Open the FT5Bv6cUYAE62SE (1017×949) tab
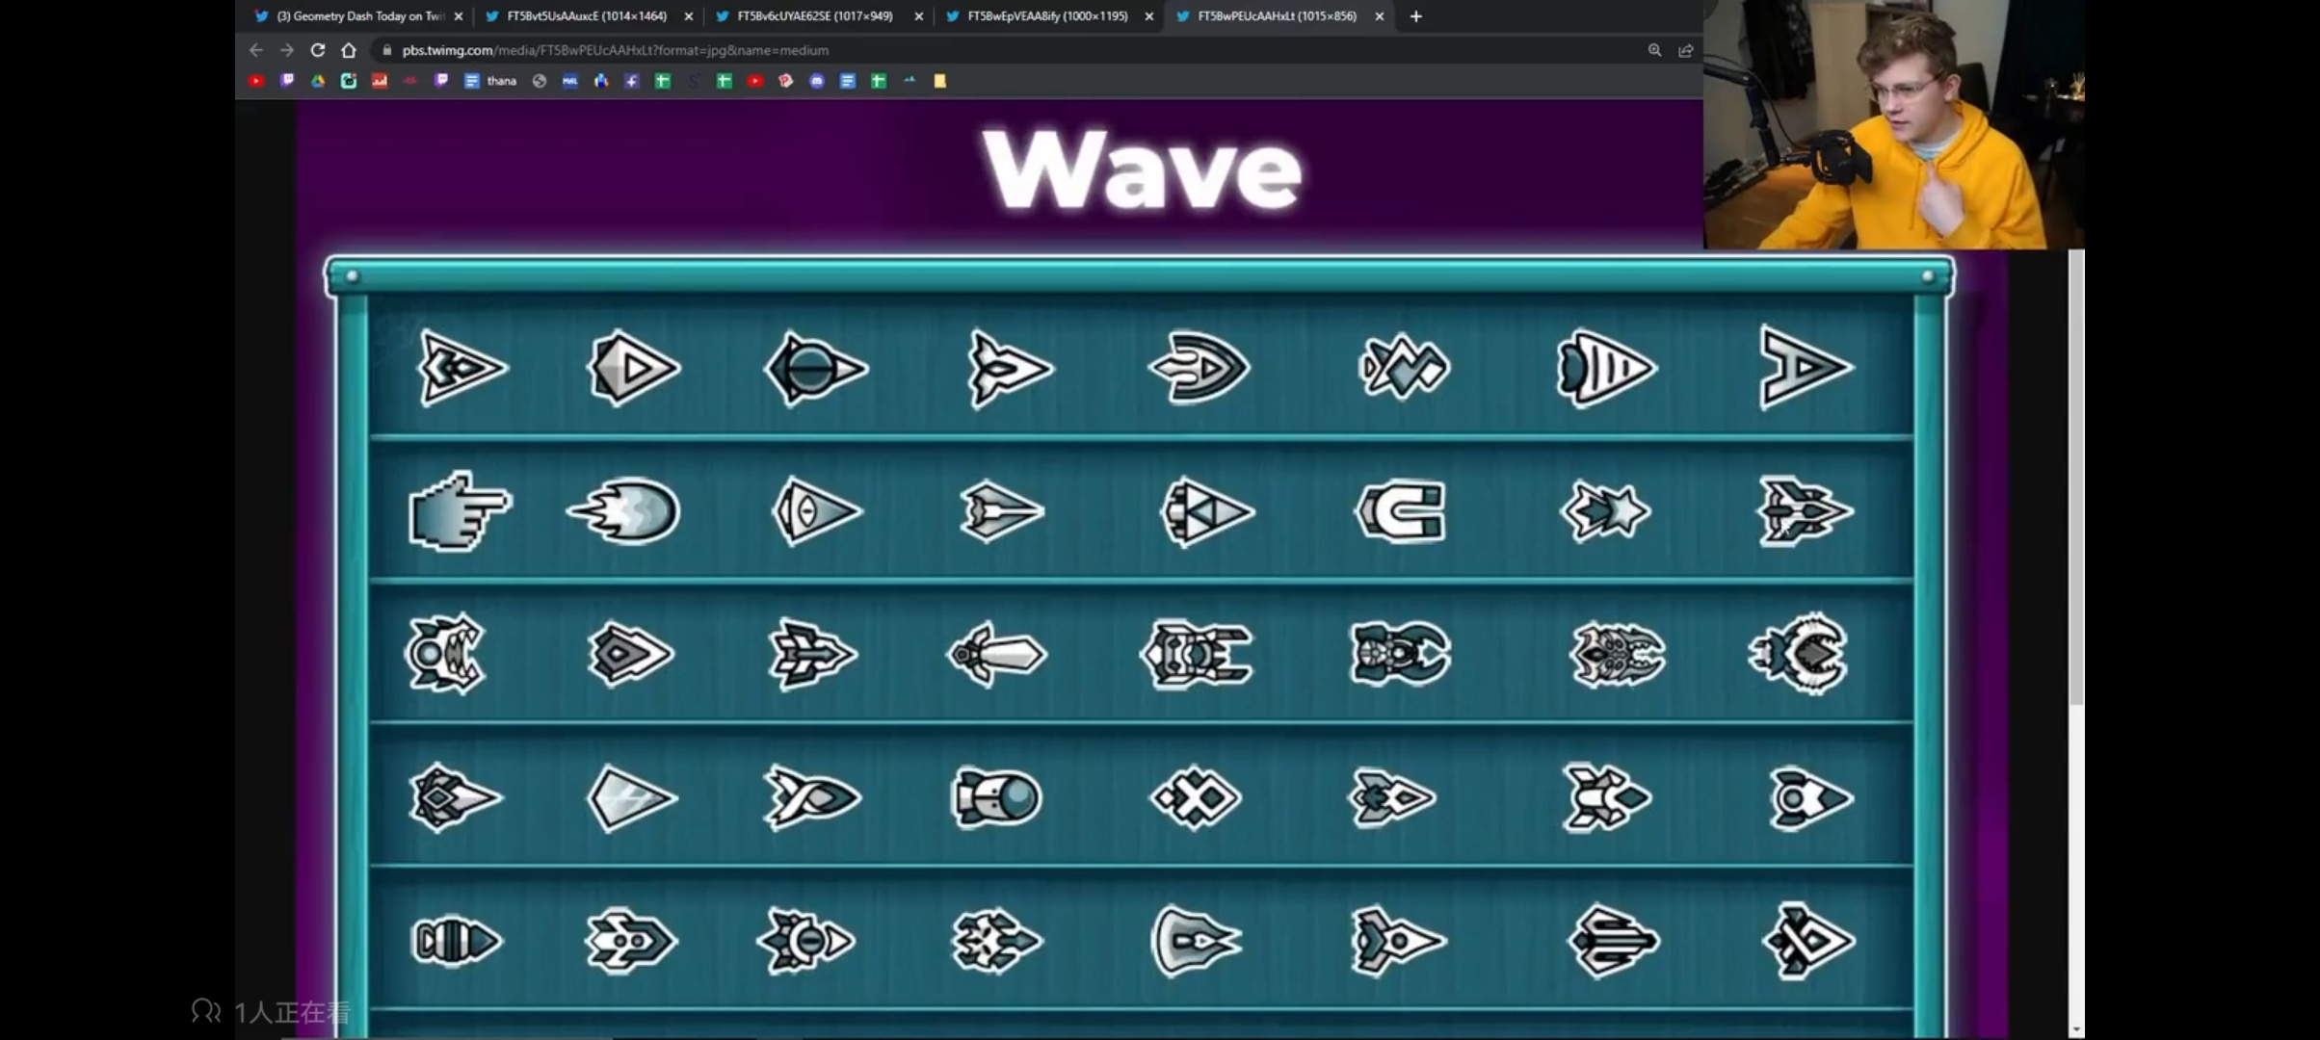The height and width of the screenshot is (1040, 2320). click(815, 16)
